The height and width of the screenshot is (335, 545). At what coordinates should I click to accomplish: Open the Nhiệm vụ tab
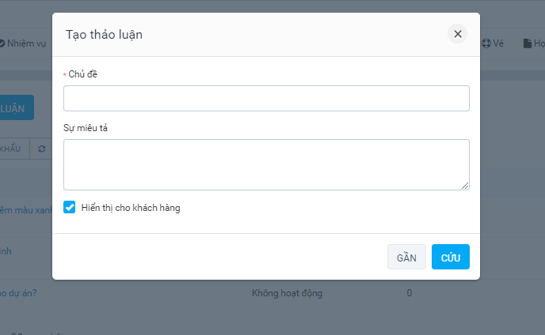coord(23,43)
